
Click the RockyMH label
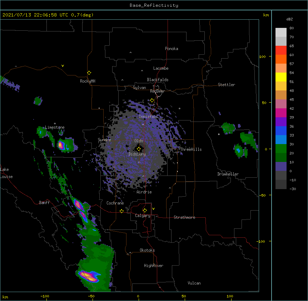[88, 81]
